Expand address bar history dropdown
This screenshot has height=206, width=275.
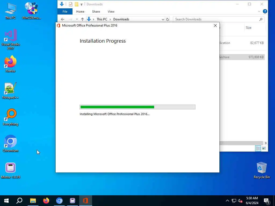click(163, 19)
